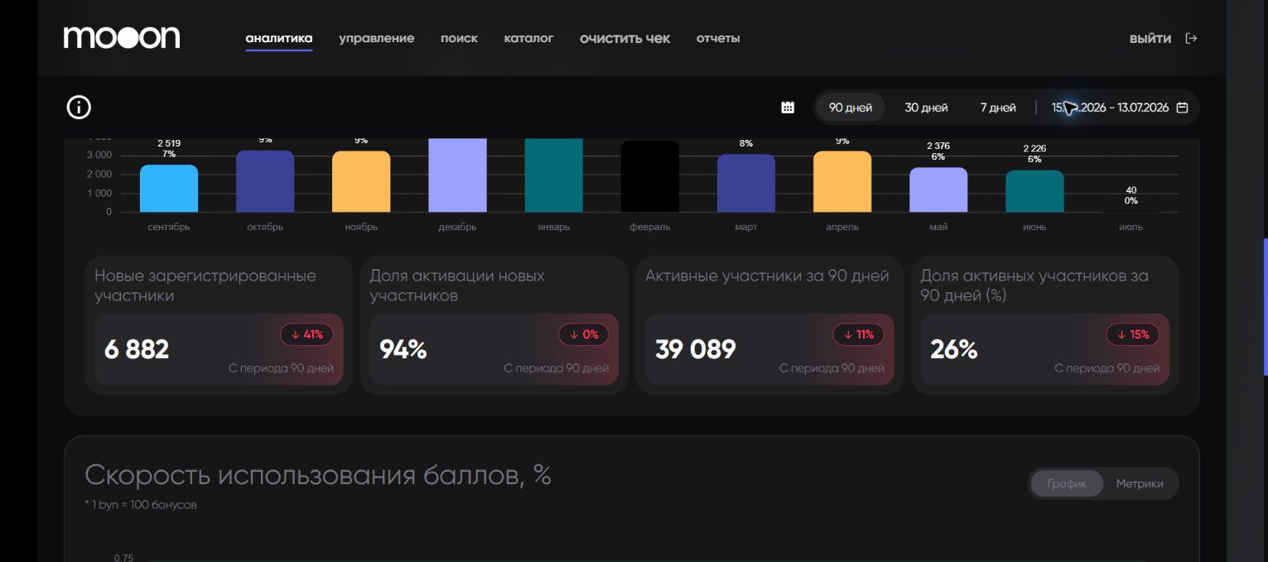This screenshot has height=562, width=1268.
Task: Select the 30 дней period
Action: point(926,108)
